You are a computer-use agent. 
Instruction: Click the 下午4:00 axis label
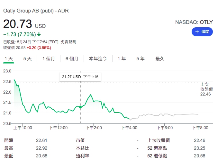tap(129, 128)
